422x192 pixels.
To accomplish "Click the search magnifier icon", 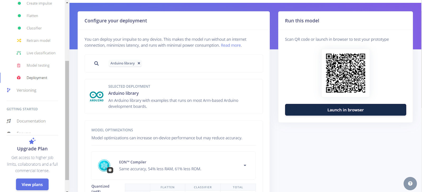I will tap(97, 63).
